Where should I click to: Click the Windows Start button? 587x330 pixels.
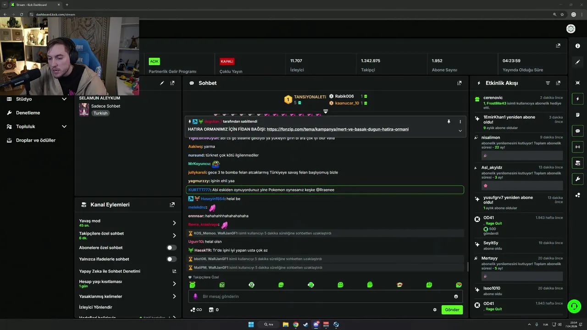tap(251, 324)
